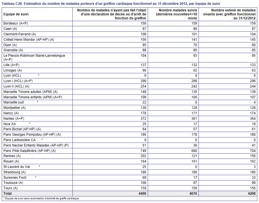
Task: Select value 749 in Pitié-Salpêtrière row
Action: point(143,151)
